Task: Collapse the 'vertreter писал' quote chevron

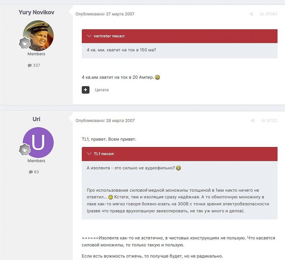Action: (89, 36)
